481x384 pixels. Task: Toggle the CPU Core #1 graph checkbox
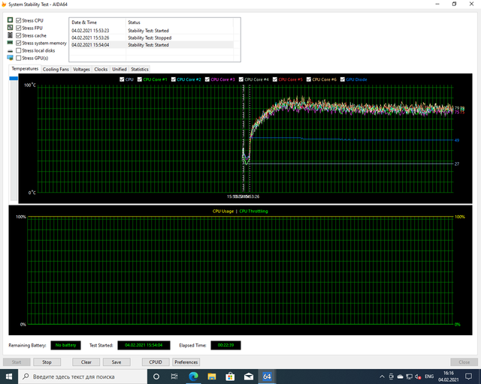click(x=140, y=79)
